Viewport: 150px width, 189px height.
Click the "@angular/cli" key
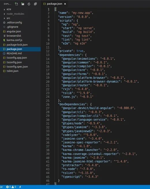coord(73,112)
